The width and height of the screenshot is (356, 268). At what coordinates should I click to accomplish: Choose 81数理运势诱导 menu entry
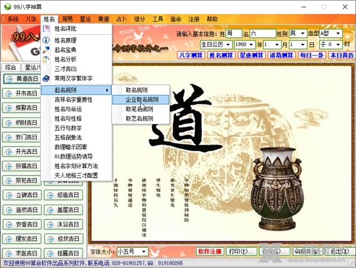point(77,157)
